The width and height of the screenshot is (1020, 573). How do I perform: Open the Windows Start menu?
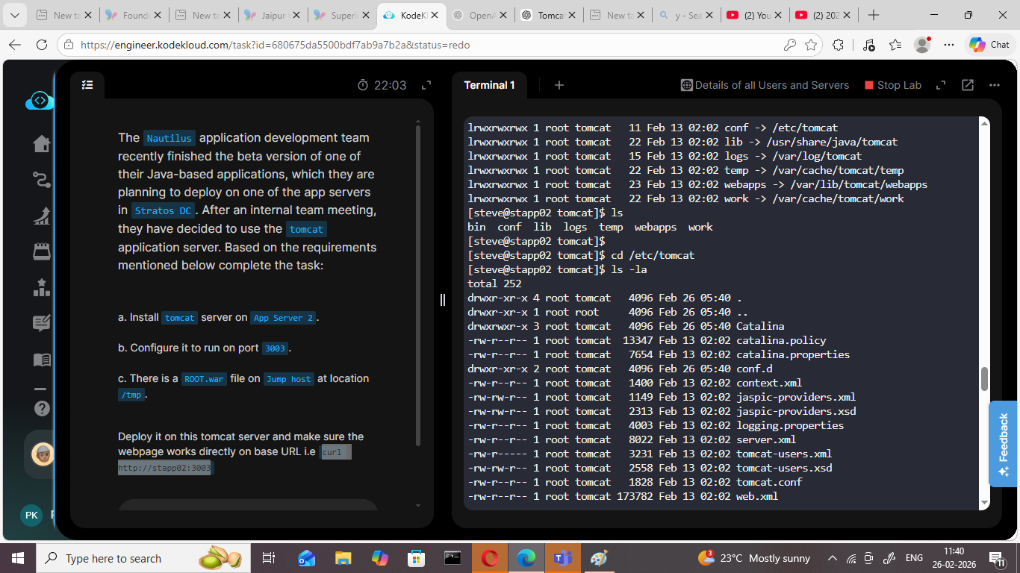[x=17, y=558]
